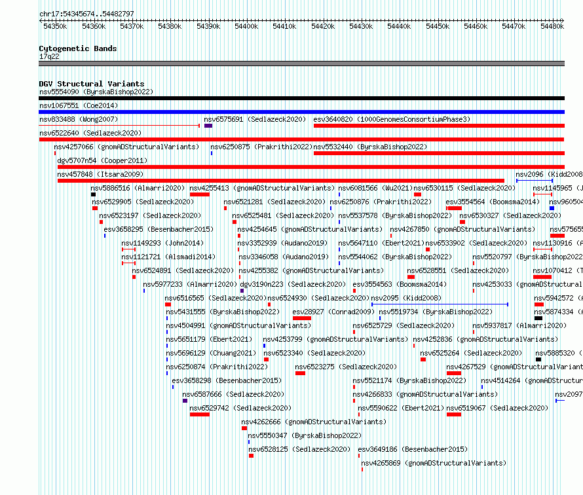The height and width of the screenshot is (495, 583).
Task: Click the red esv3554564 (Boomsma2014) glyph
Action: (x=454, y=208)
